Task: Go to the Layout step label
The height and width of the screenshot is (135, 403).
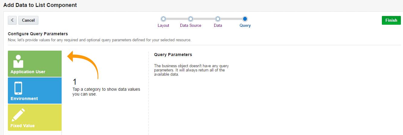Action: (163, 26)
